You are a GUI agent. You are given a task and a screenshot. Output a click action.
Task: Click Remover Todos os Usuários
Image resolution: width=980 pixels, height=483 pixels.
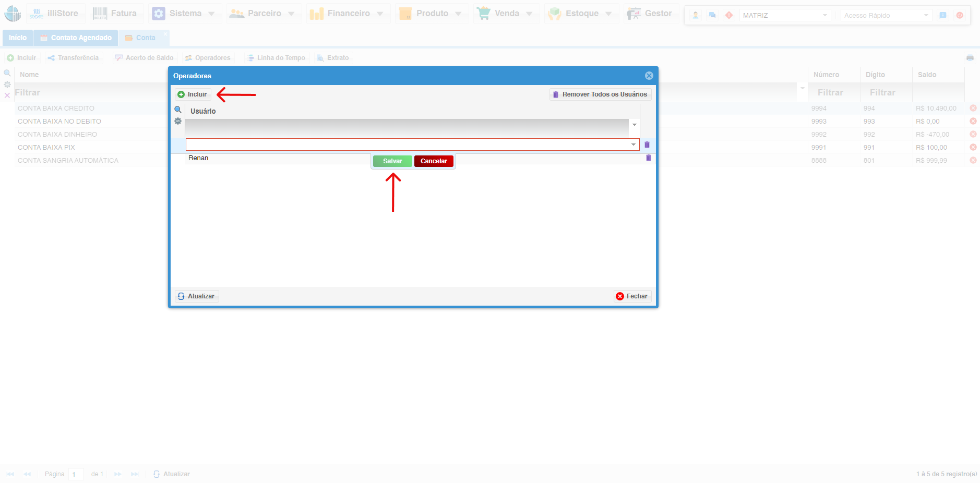click(600, 94)
